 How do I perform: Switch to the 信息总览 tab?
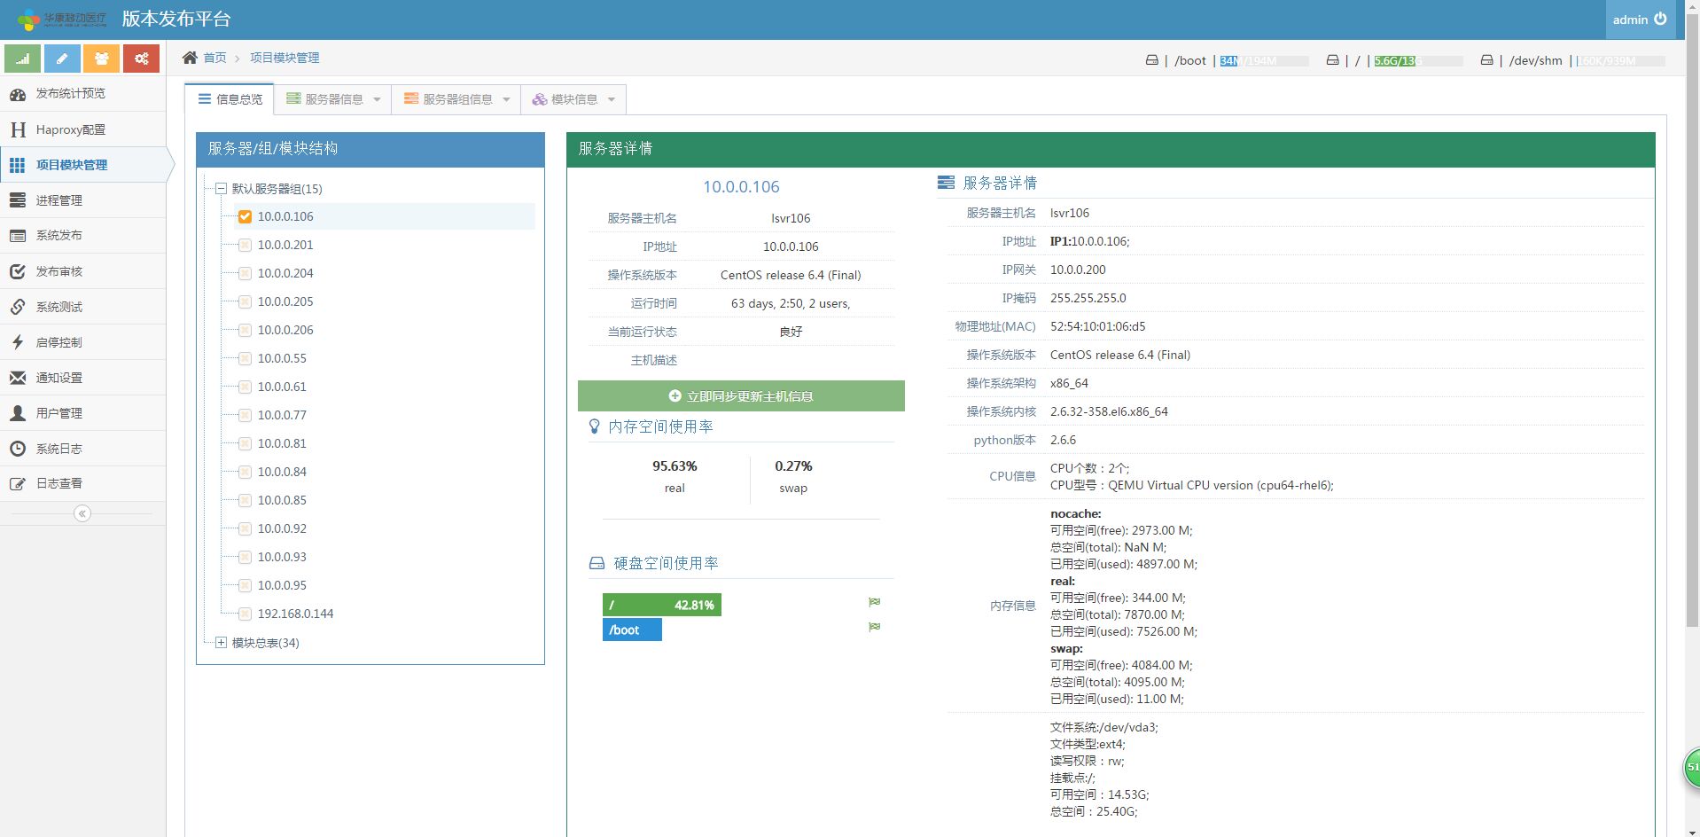click(x=230, y=99)
